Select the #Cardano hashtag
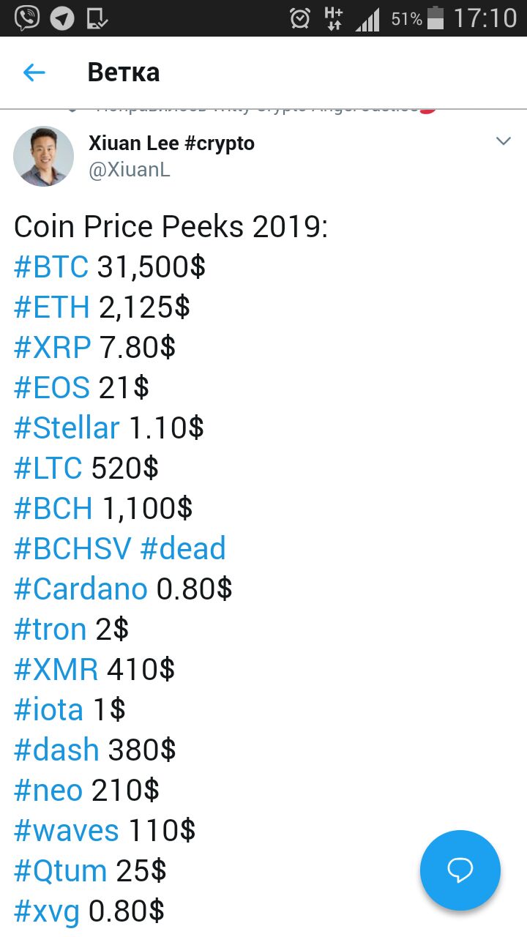Viewport: 527px width, 937px height. point(81,589)
